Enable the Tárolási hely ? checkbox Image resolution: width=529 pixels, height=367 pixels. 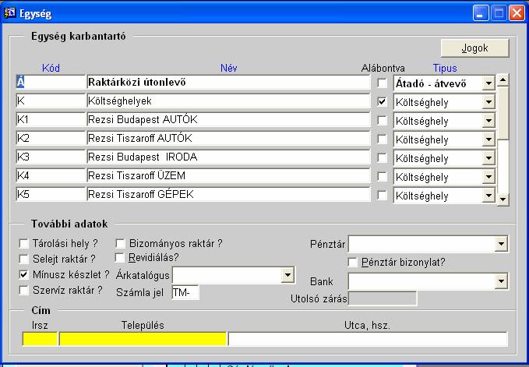pyautogui.click(x=23, y=244)
